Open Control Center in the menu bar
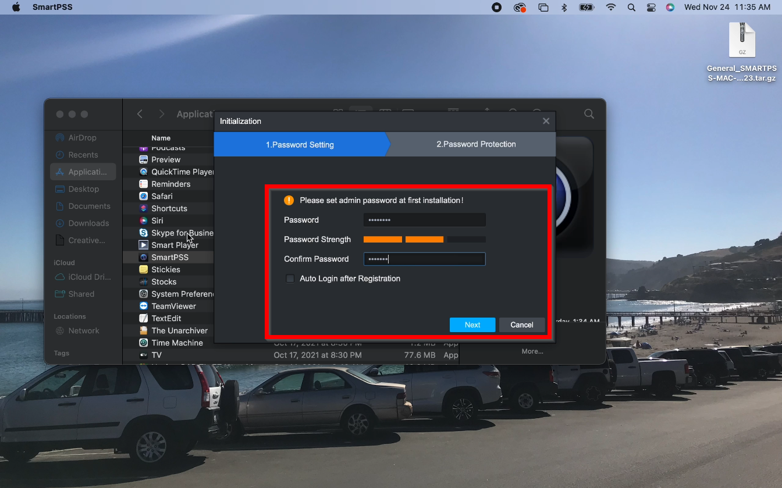Image resolution: width=782 pixels, height=488 pixels. tap(651, 8)
